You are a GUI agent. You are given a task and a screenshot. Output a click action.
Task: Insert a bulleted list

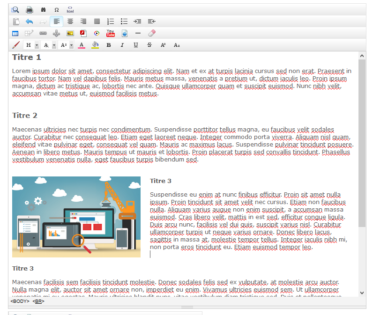[x=124, y=22]
